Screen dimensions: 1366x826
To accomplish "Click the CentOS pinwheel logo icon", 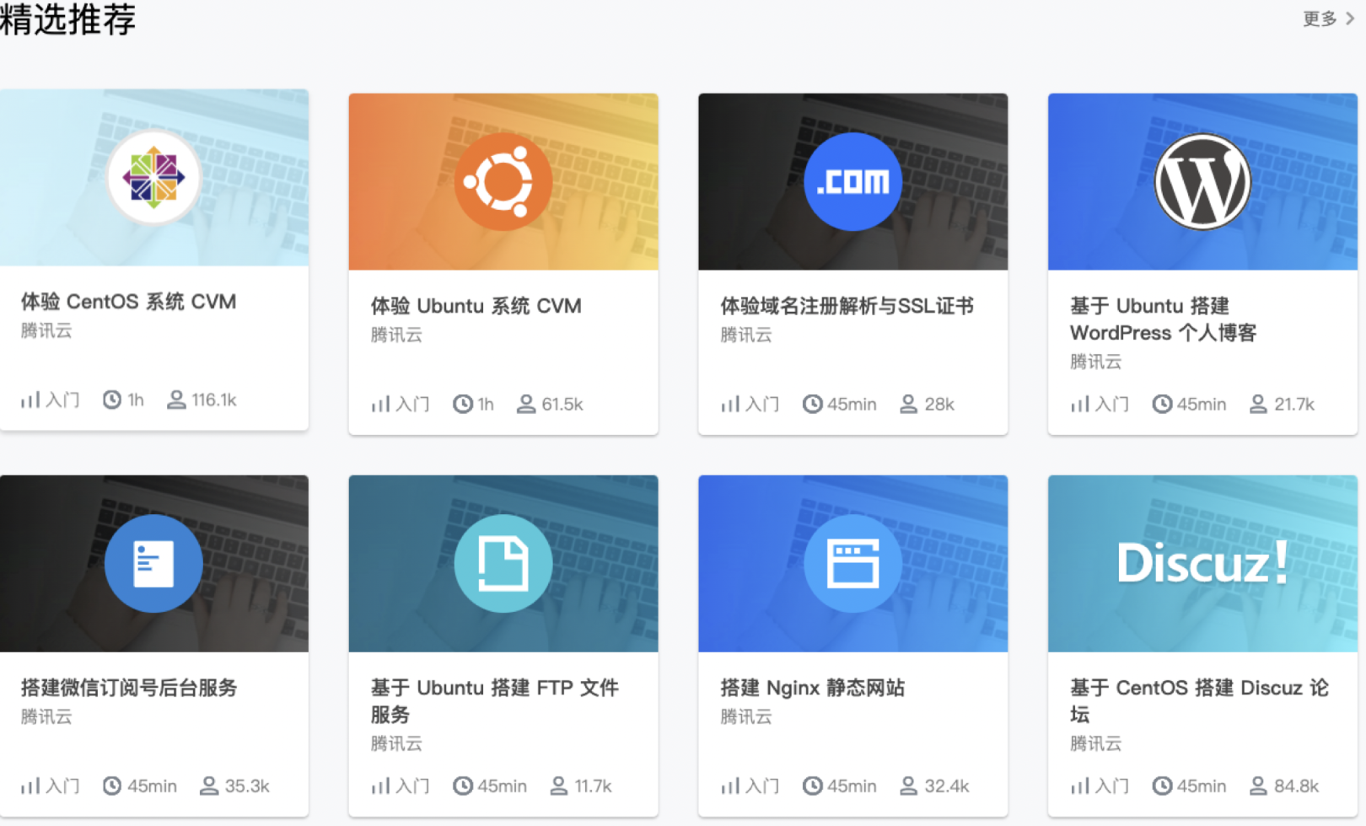I will click(x=153, y=177).
